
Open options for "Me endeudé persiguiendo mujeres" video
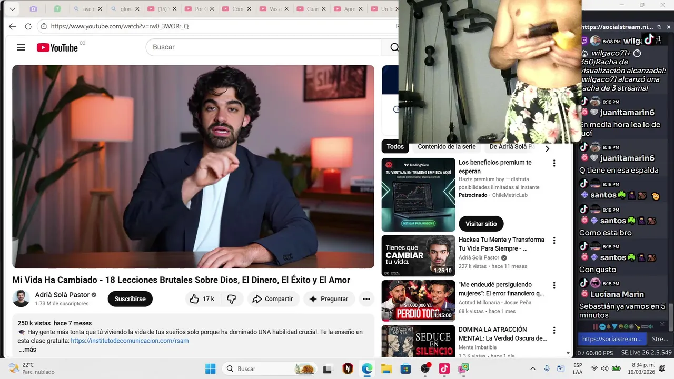(x=554, y=286)
